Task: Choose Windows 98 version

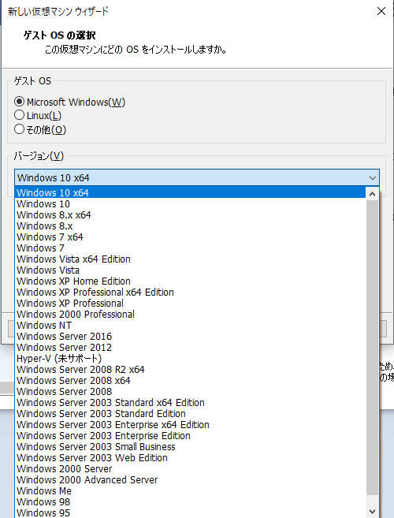Action: (191, 501)
